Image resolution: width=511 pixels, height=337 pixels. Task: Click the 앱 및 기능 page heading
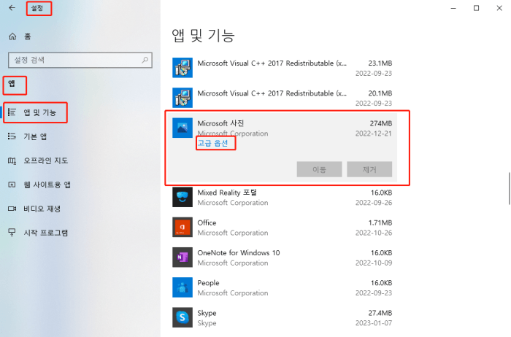tap(203, 35)
